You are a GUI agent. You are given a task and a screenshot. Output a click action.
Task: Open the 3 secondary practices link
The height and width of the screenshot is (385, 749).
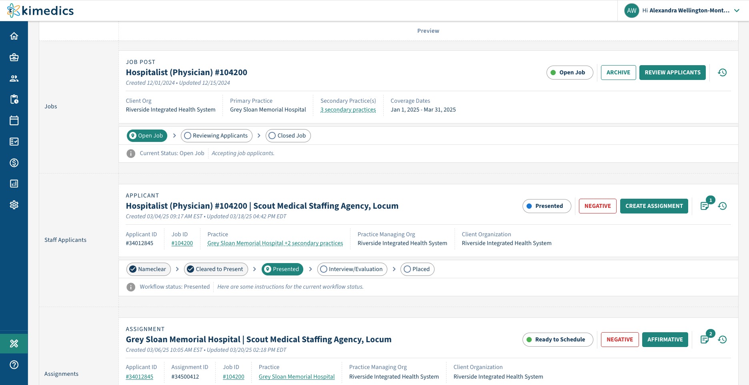[348, 110]
